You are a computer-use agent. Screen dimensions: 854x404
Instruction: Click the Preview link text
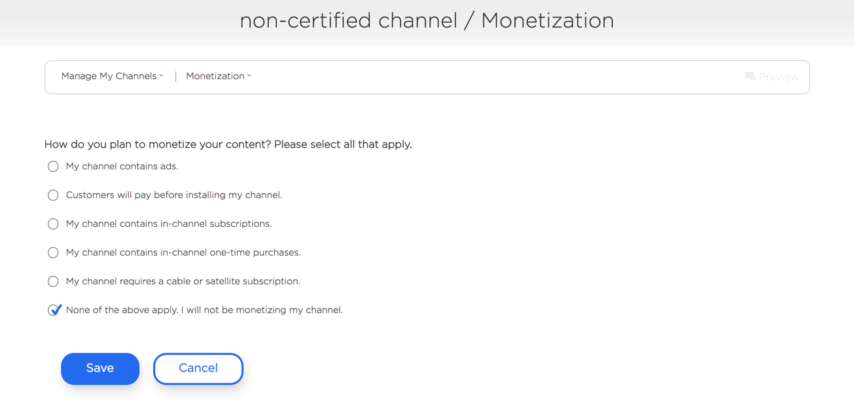(779, 77)
